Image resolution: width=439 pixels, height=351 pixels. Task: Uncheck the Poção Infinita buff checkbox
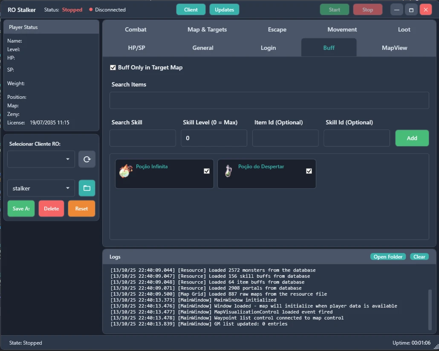[207, 171]
